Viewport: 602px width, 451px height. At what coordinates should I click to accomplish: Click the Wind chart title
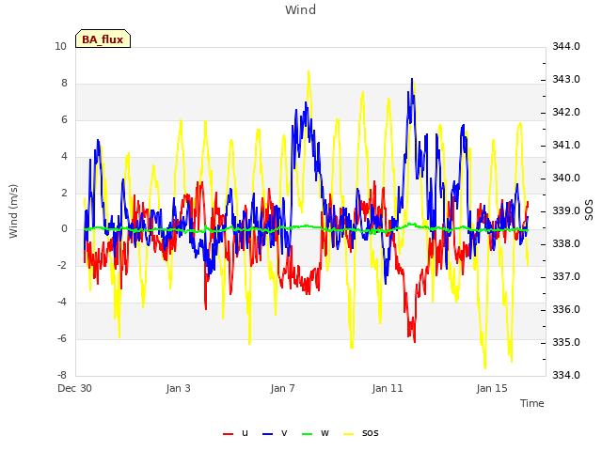(301, 9)
